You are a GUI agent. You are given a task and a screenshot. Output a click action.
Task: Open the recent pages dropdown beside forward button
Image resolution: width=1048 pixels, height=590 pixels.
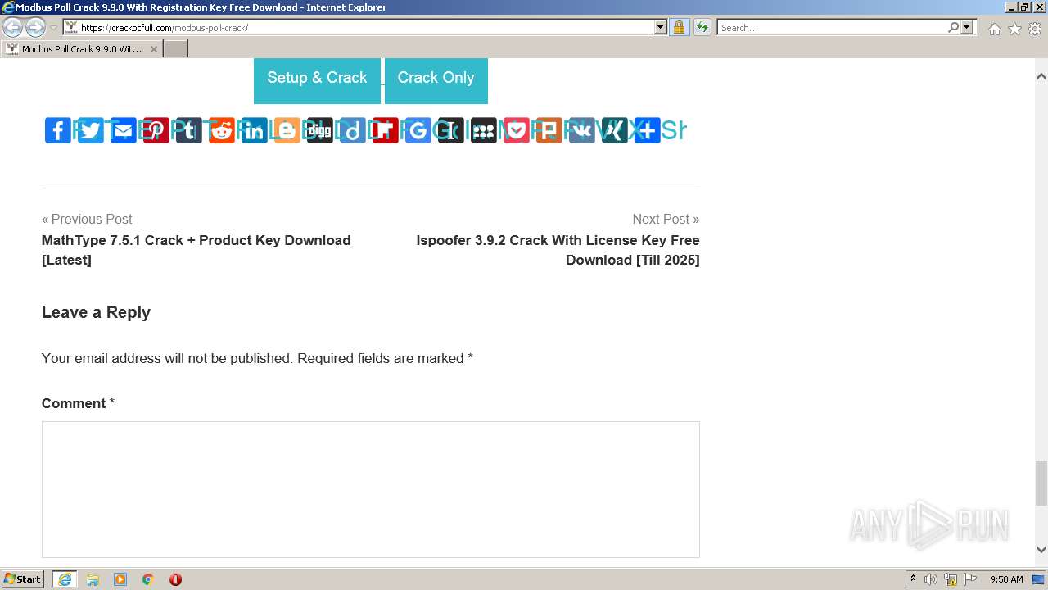click(x=54, y=28)
